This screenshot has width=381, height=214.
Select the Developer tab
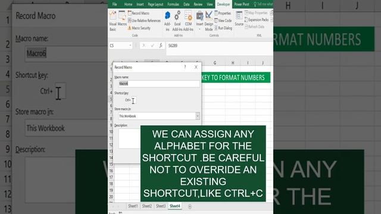(x=223, y=4)
